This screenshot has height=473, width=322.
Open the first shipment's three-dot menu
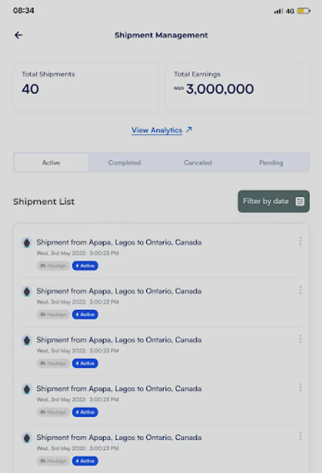click(300, 241)
